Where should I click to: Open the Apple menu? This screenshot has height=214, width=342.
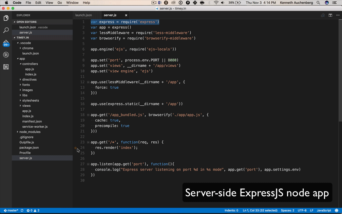point(6,3)
